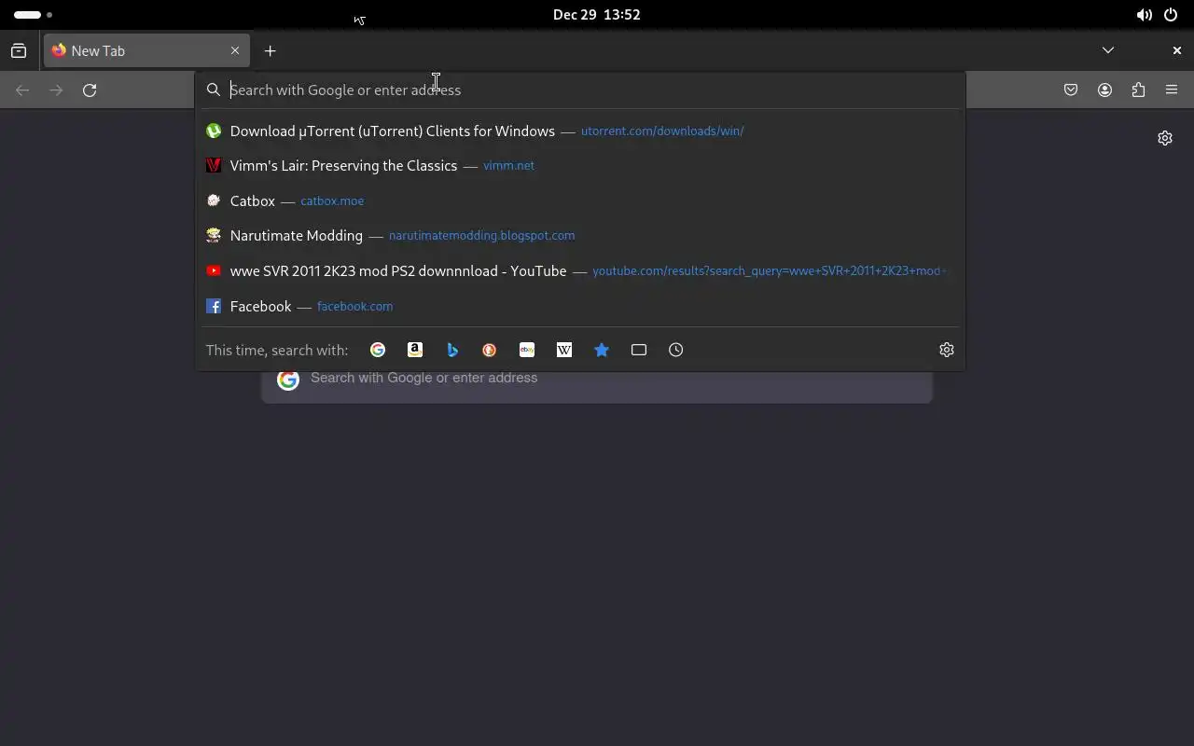This screenshot has width=1194, height=746.
Task: Search this time with Amazon
Action: point(415,350)
